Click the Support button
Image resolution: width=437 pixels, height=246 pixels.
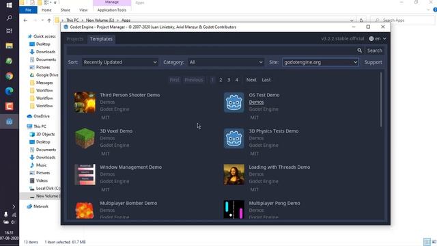pos(373,62)
